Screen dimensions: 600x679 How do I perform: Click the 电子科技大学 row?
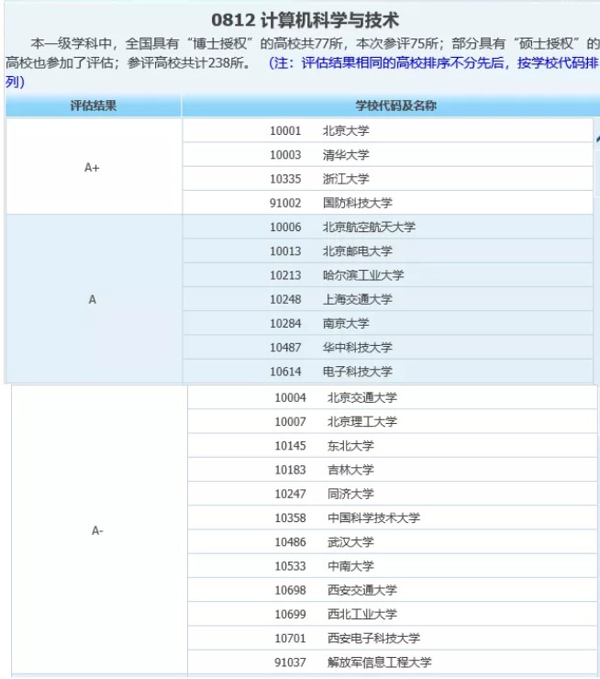click(x=357, y=372)
